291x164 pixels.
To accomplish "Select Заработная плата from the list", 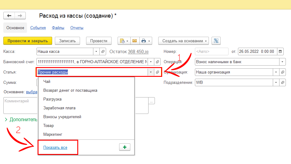I will click(59, 108).
